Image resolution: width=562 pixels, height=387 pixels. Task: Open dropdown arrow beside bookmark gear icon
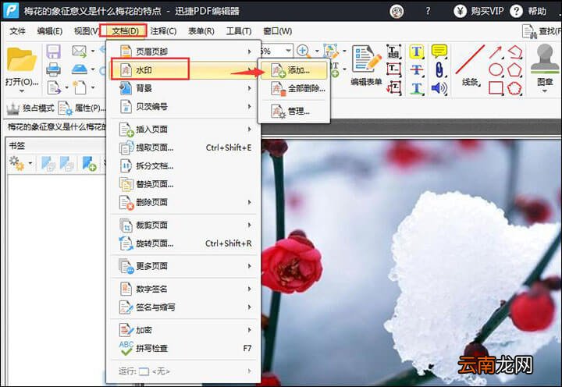pos(30,163)
